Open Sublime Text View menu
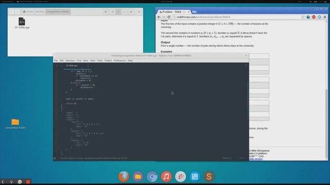 (x=86, y=61)
